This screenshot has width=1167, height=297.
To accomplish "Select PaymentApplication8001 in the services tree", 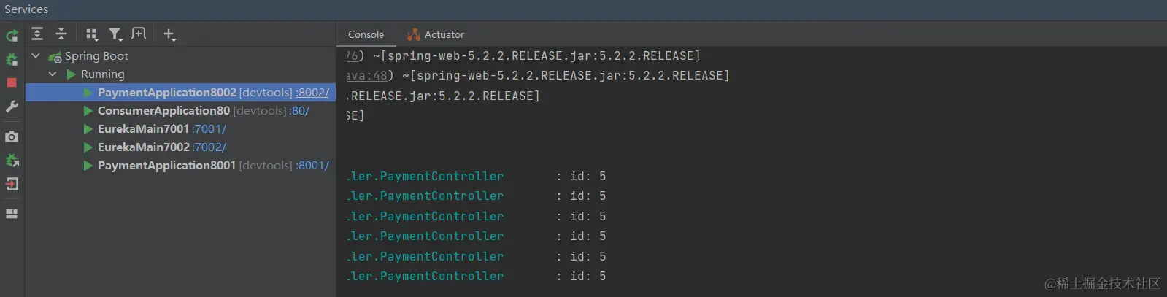I will point(166,166).
